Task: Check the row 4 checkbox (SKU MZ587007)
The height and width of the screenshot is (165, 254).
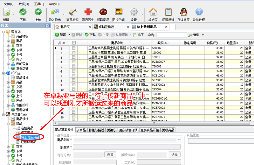Action: [x=74, y=62]
